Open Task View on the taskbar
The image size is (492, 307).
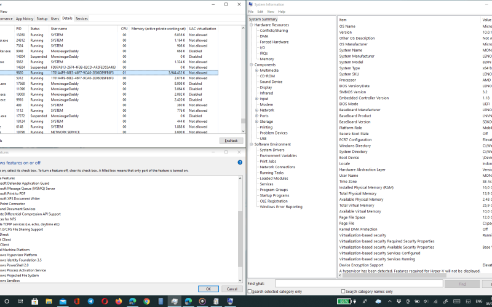coord(20,301)
